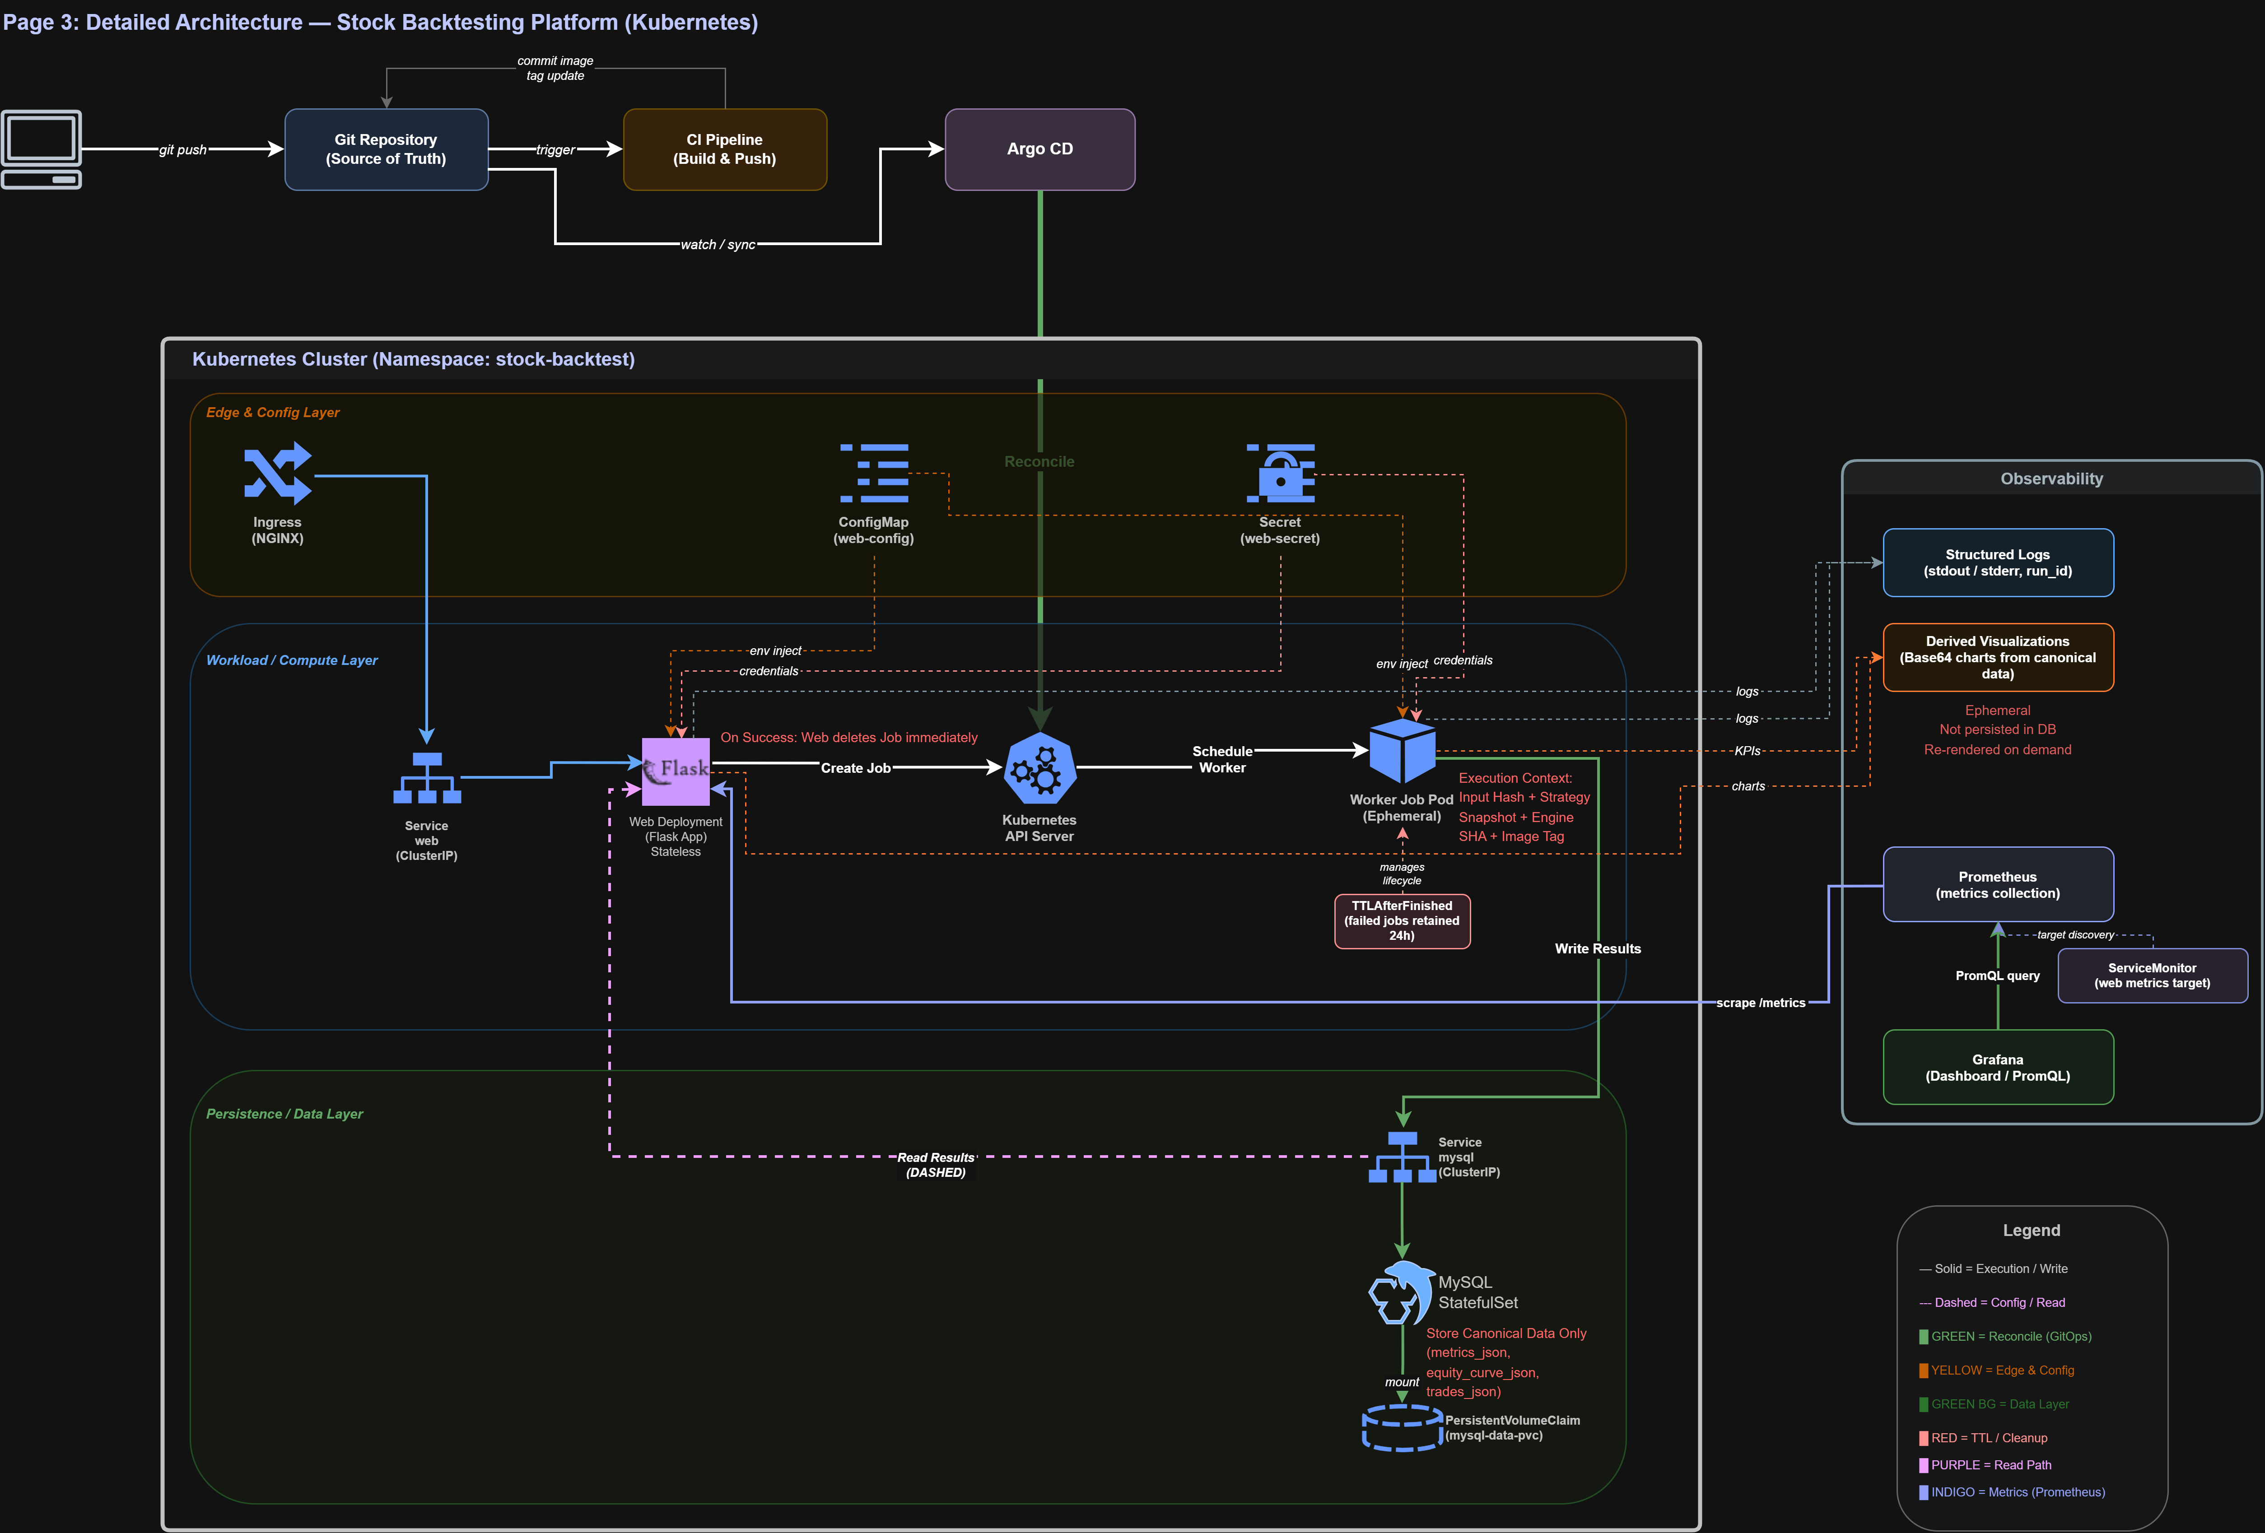Image resolution: width=2265 pixels, height=1533 pixels.
Task: Click the Kubernetes API Server gear icon
Action: [1040, 769]
